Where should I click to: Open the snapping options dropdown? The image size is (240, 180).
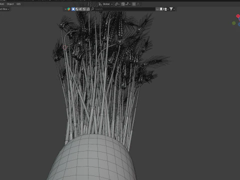pos(128,4)
